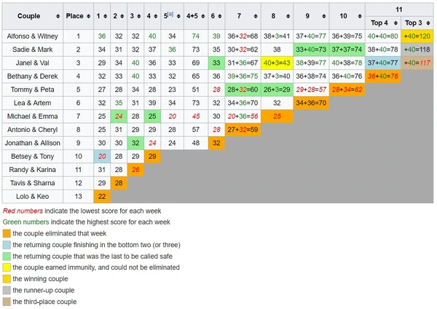The height and width of the screenshot is (309, 437).
Task: Sort by week 1 scores arrow icon
Action: (x=105, y=16)
